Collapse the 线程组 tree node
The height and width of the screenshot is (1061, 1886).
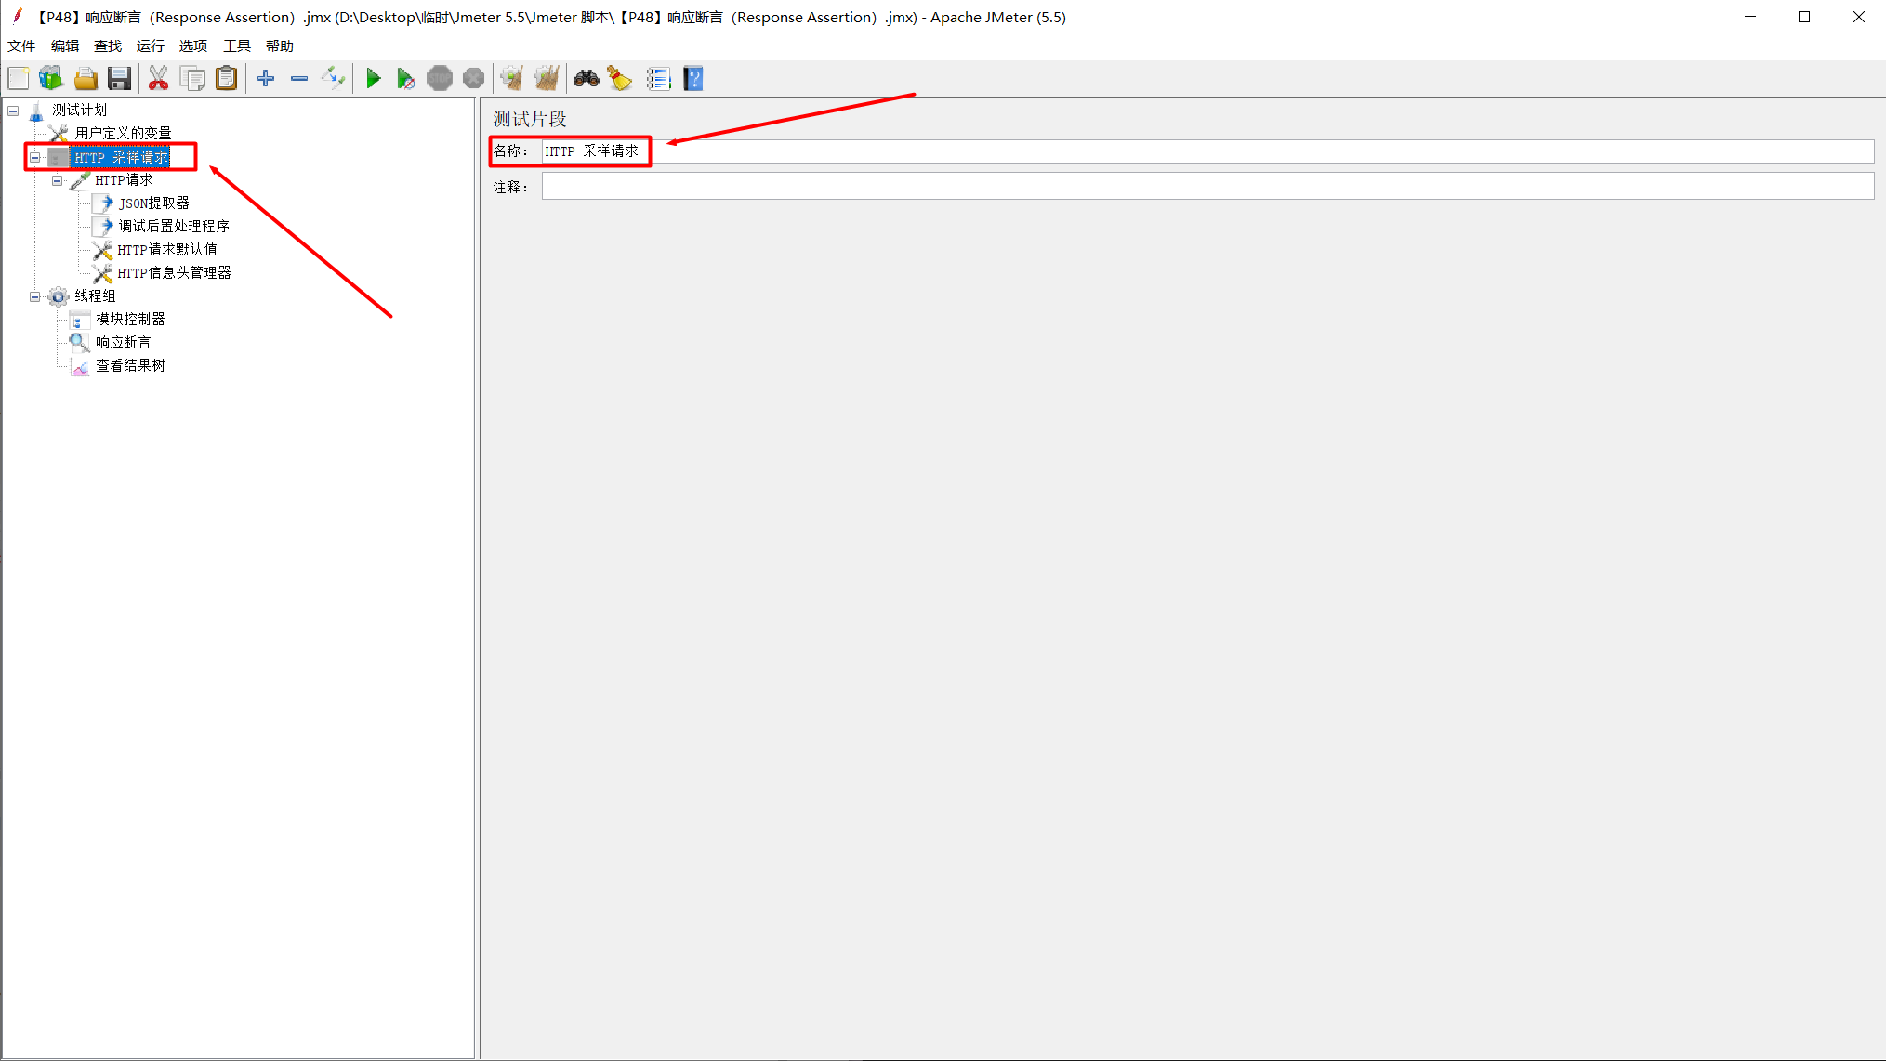pos(34,296)
